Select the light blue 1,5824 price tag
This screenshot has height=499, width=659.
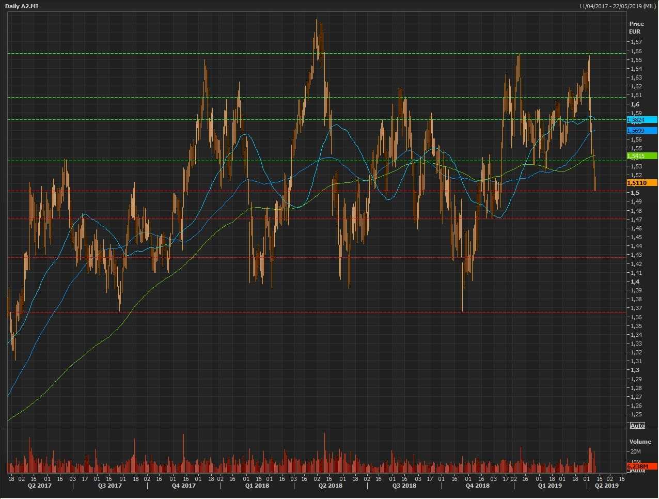tap(641, 120)
